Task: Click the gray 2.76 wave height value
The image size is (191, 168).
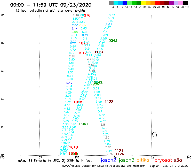Action: (x=110, y=154)
